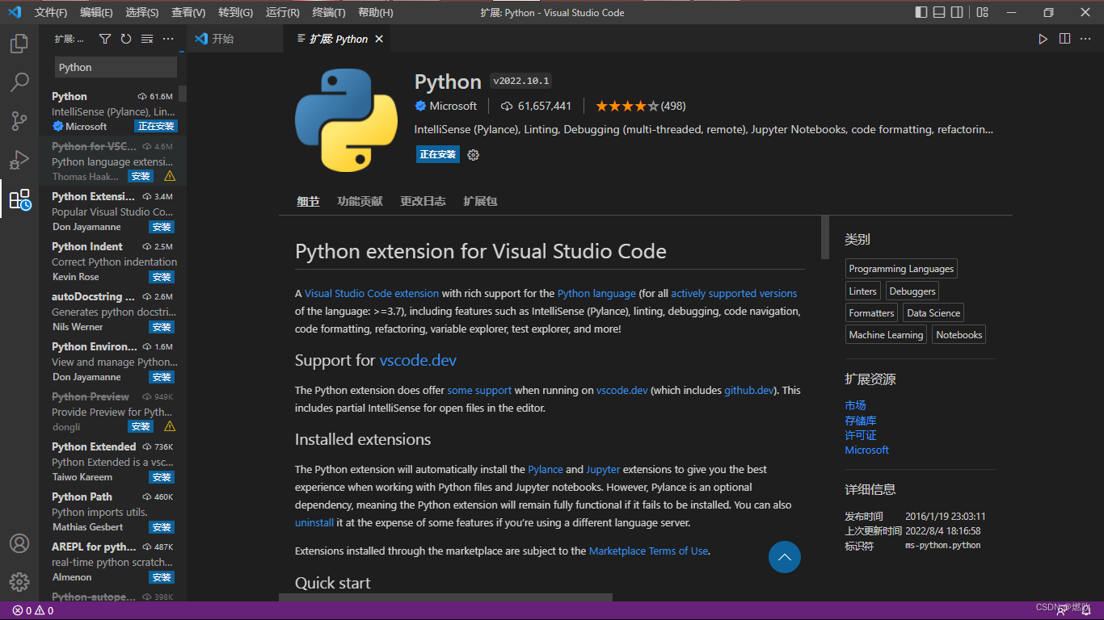This screenshot has height=620, width=1104.
Task: Click the Run file play icon
Action: [1043, 38]
